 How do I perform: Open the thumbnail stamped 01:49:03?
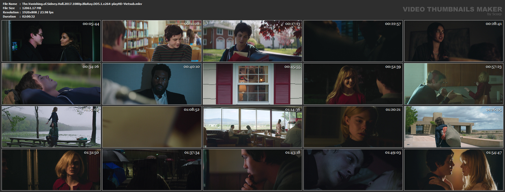[x=353, y=170]
